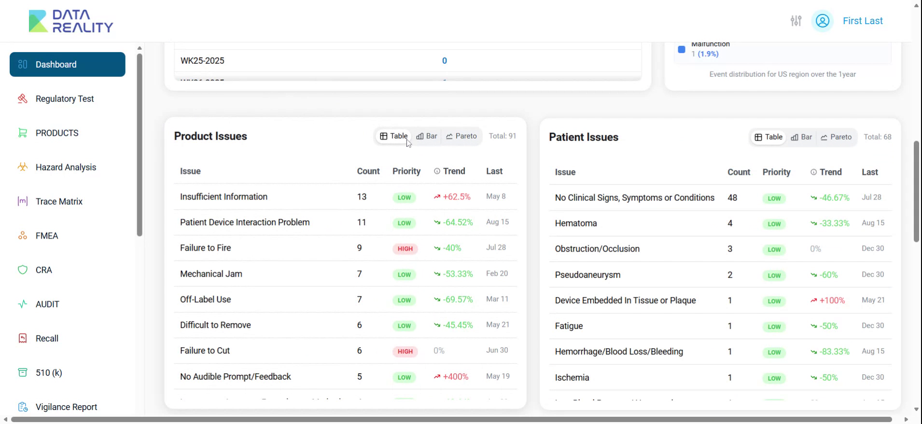Click the Regulatory Test gavel icon
This screenshot has height=424, width=922.
(22, 99)
